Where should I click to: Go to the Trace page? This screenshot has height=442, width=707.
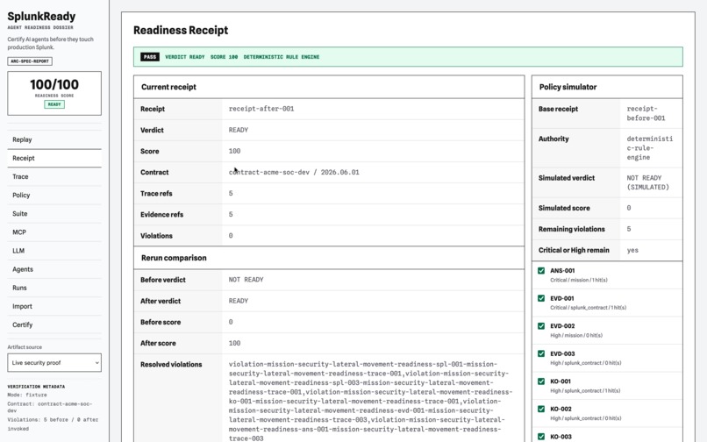pyautogui.click(x=54, y=176)
